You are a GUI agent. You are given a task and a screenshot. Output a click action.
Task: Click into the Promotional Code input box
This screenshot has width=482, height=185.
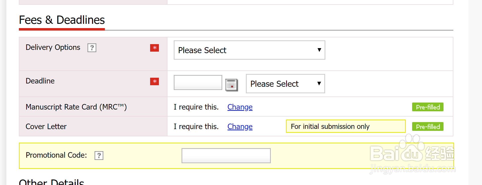(226, 156)
